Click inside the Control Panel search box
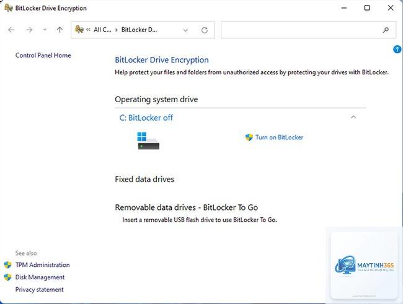Screen dimensions: 403x304 tap(308, 30)
